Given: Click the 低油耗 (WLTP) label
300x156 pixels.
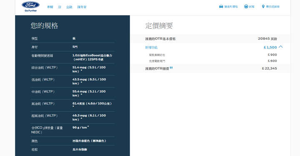Looking at the screenshot, I should tap(43, 80).
